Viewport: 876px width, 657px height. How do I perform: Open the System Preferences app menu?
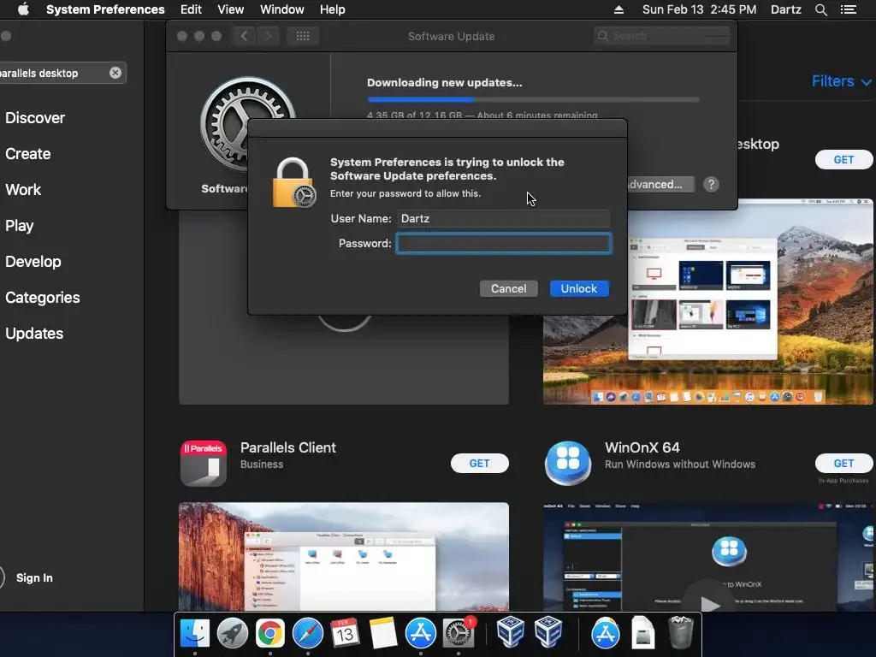[105, 9]
